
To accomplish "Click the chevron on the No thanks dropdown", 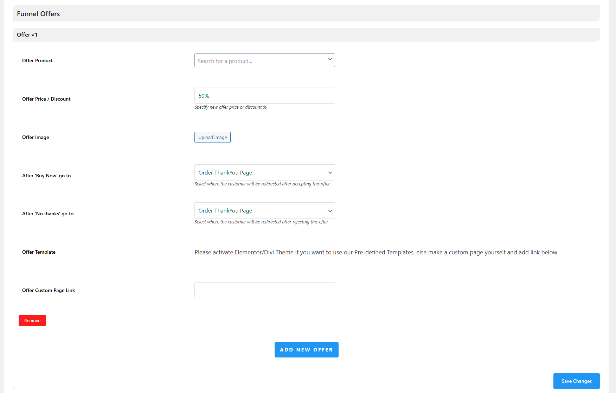I will coord(330,210).
